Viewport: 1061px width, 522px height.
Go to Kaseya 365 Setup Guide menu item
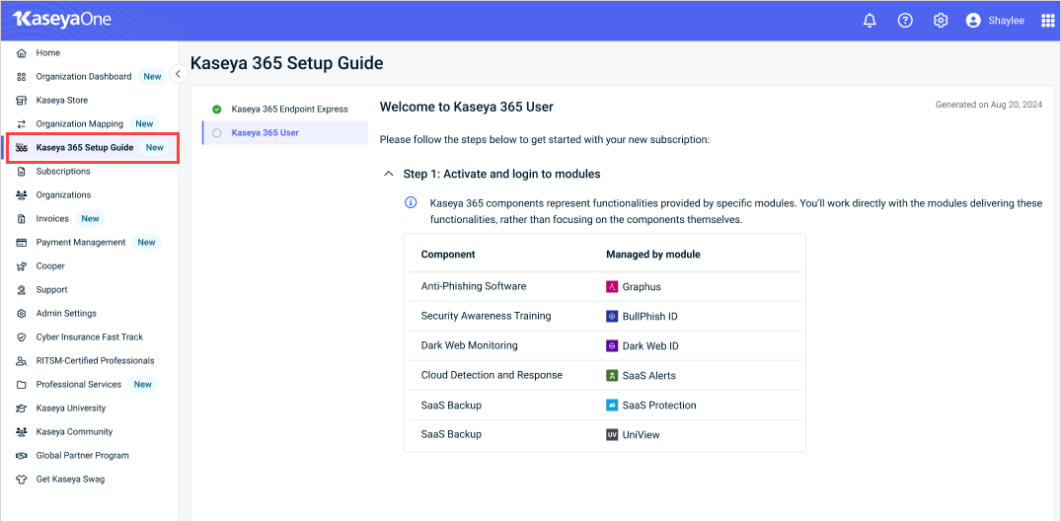93,147
